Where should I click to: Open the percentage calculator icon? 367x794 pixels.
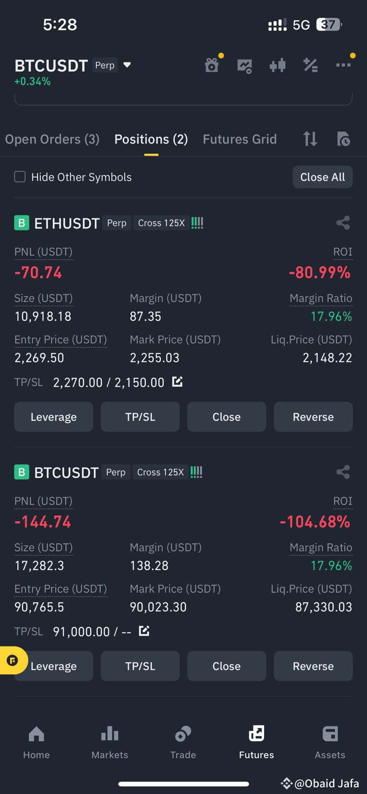point(310,66)
